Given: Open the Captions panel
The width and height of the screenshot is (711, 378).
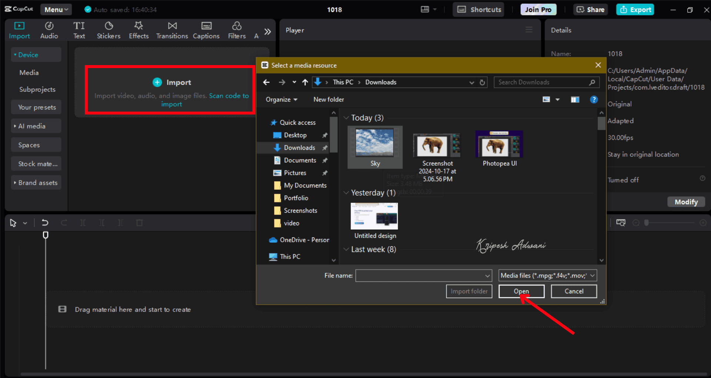Looking at the screenshot, I should (x=206, y=30).
